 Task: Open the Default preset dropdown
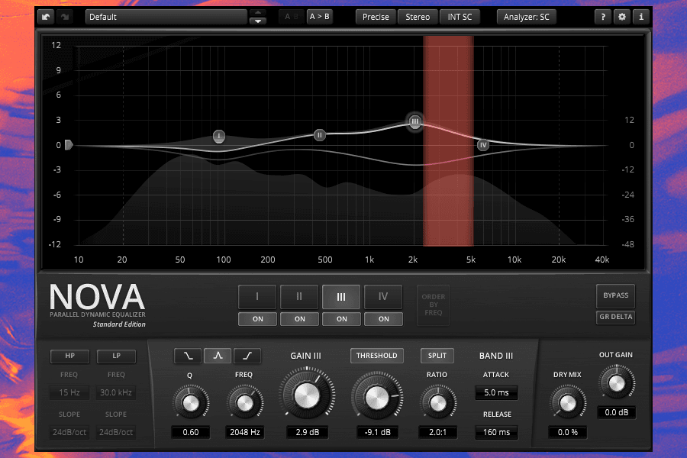(166, 17)
